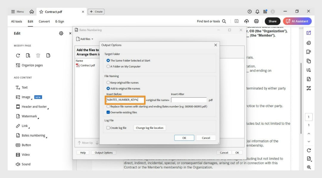The image size is (322, 178).
Task: Confirm Output Options with OK
Action: click(x=184, y=138)
